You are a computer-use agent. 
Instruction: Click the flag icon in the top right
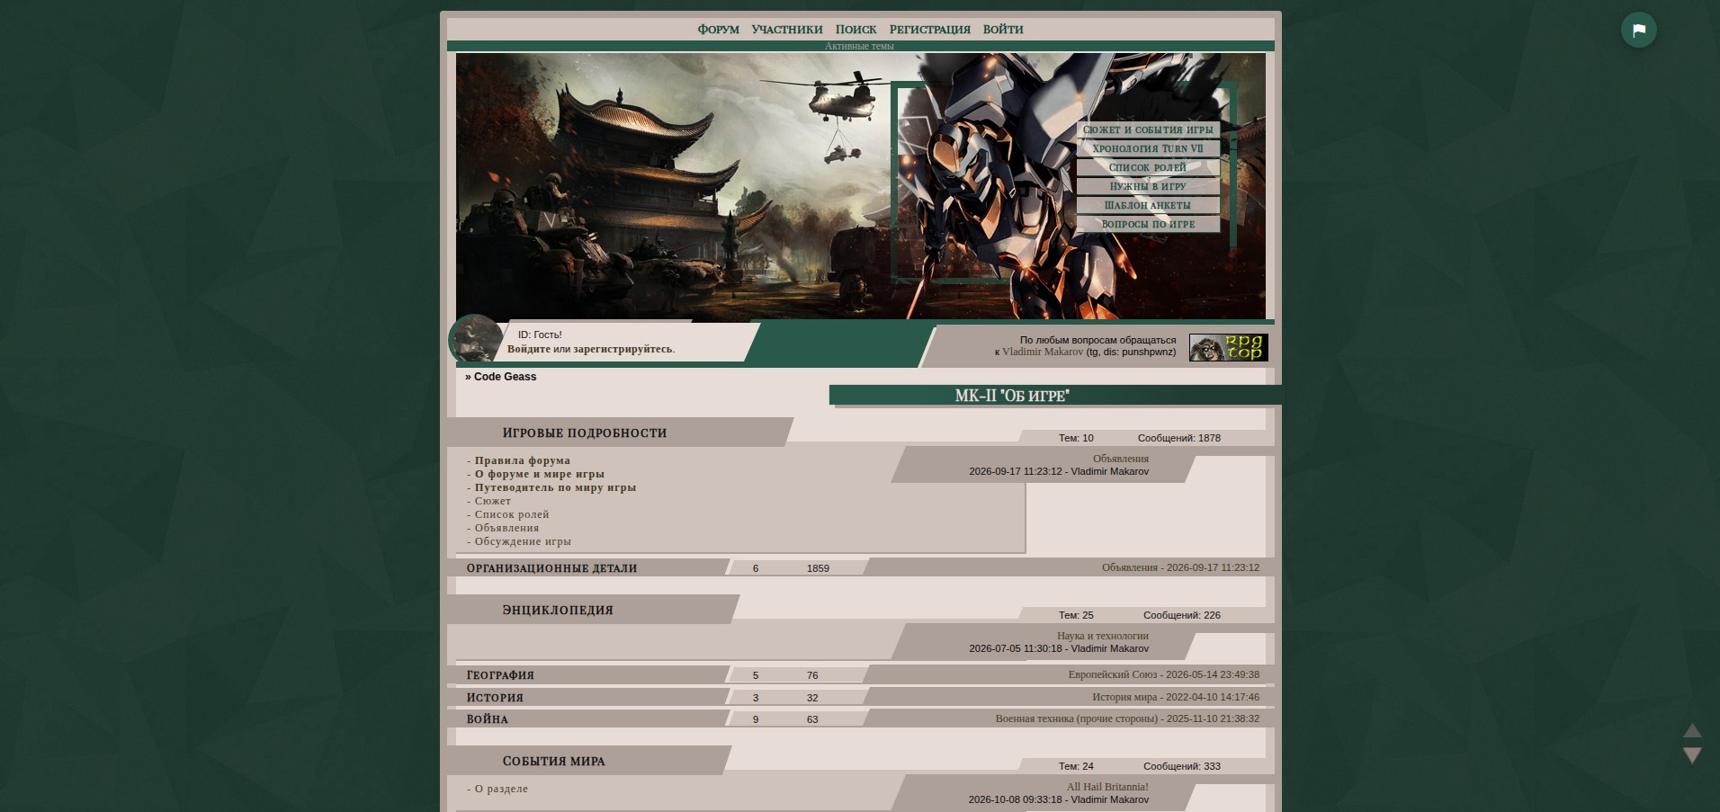click(x=1638, y=30)
